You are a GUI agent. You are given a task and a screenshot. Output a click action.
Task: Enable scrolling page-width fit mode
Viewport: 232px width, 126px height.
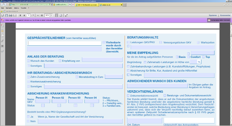click(56, 15)
